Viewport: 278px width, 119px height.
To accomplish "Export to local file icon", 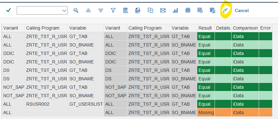I will [150, 10].
